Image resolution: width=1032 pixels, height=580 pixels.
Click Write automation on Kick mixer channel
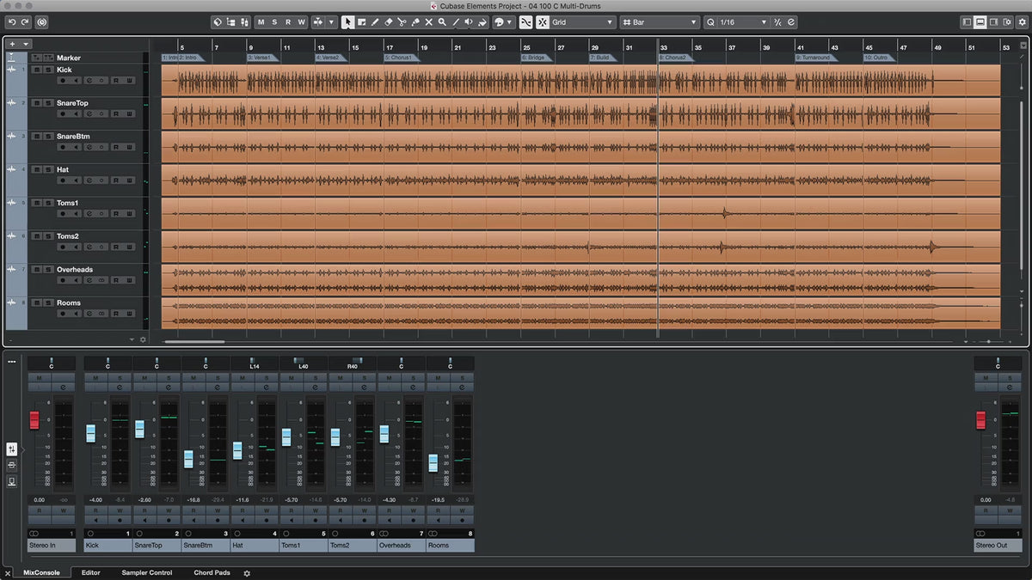pos(120,510)
